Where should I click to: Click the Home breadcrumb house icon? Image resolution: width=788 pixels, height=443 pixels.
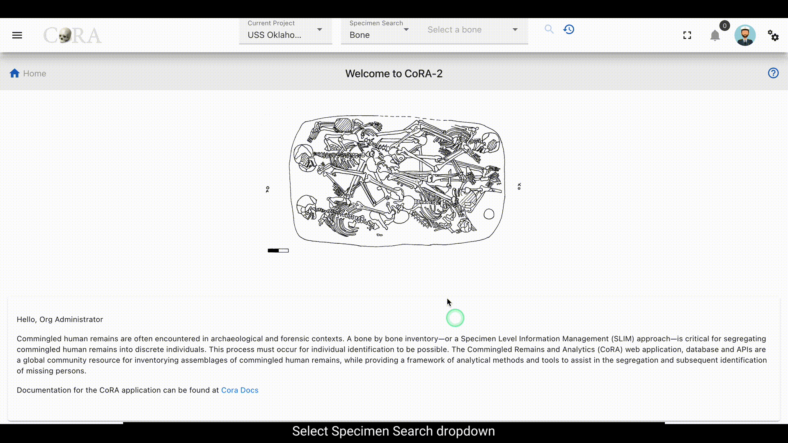(15, 73)
